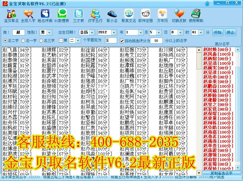Screen dimensions: 243x181
Task: Click the name list scrollbar thumb
Action: (x=199, y=61)
